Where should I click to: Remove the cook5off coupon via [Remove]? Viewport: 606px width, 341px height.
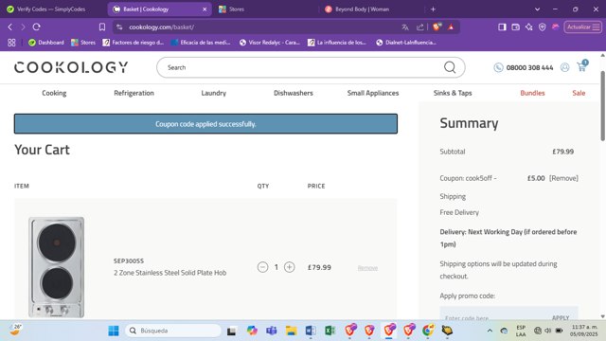coord(563,178)
